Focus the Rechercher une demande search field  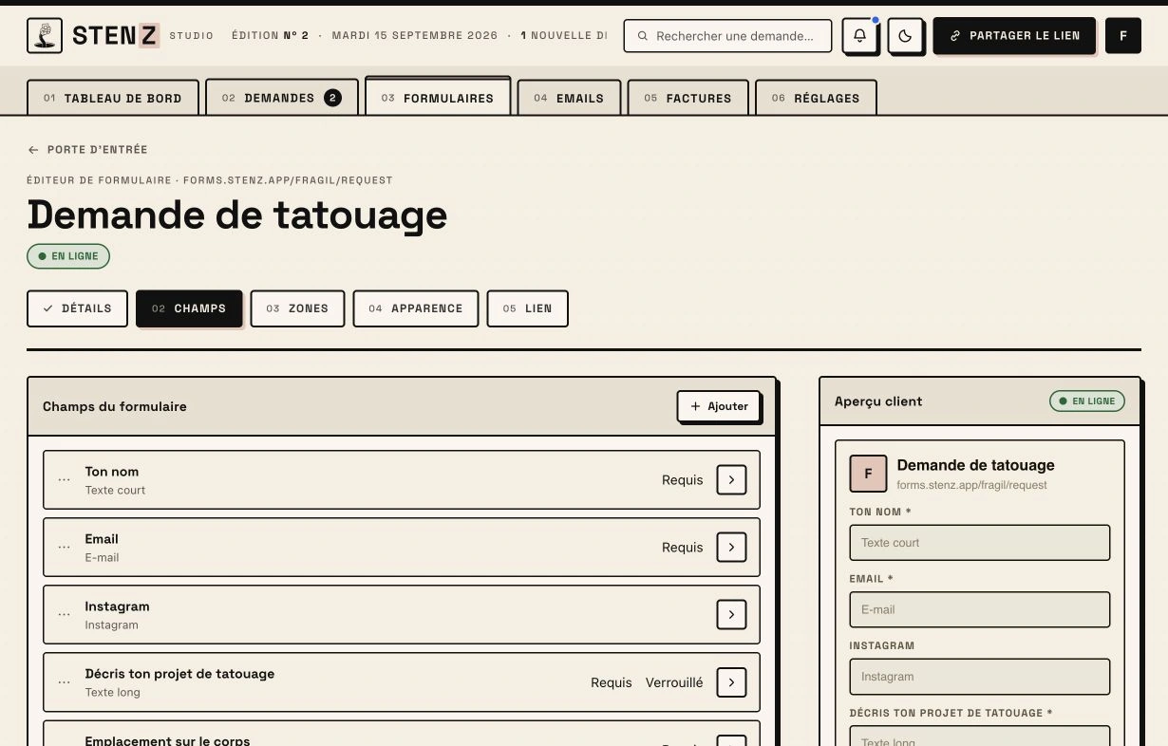point(727,36)
